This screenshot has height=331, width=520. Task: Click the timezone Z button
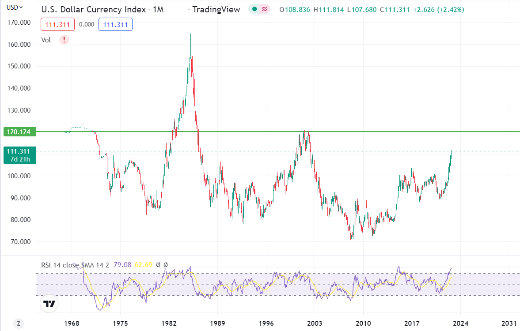(19, 323)
